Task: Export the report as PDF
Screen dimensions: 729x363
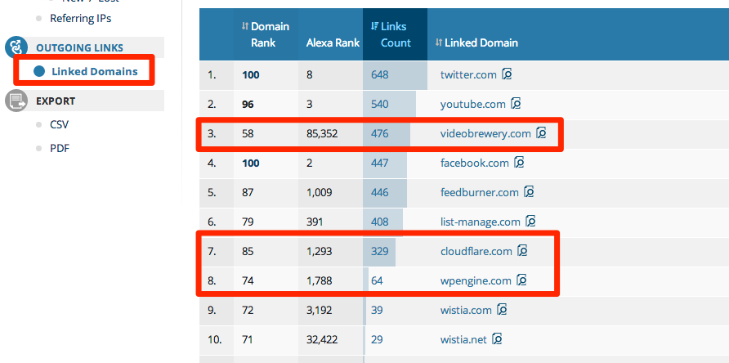Action: [60, 149]
